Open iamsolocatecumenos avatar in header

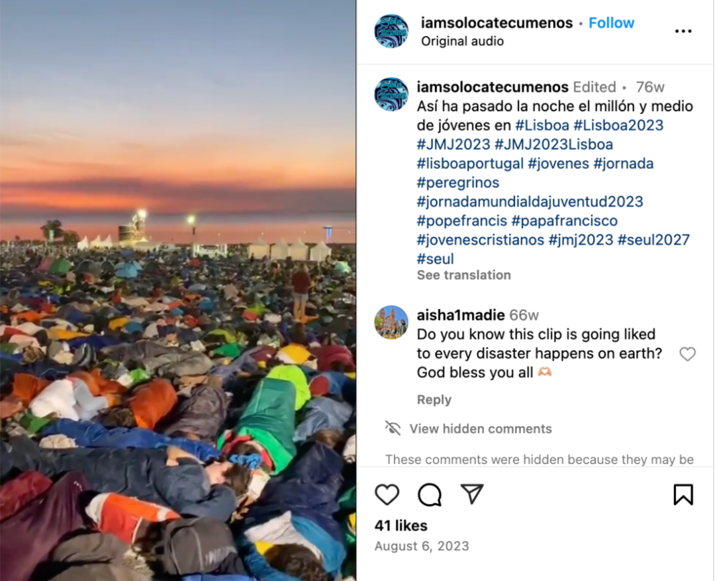[x=391, y=31]
